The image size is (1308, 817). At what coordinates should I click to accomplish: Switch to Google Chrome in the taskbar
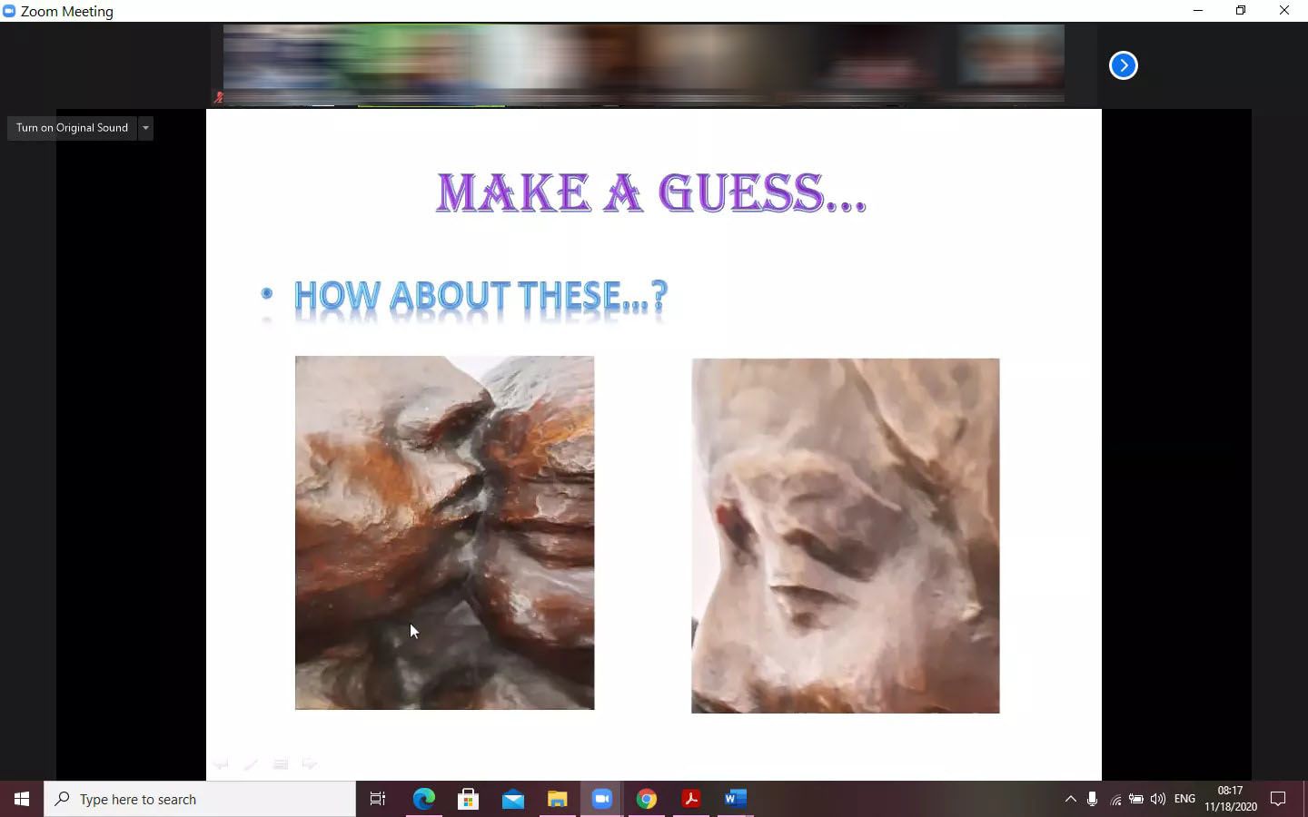646,799
